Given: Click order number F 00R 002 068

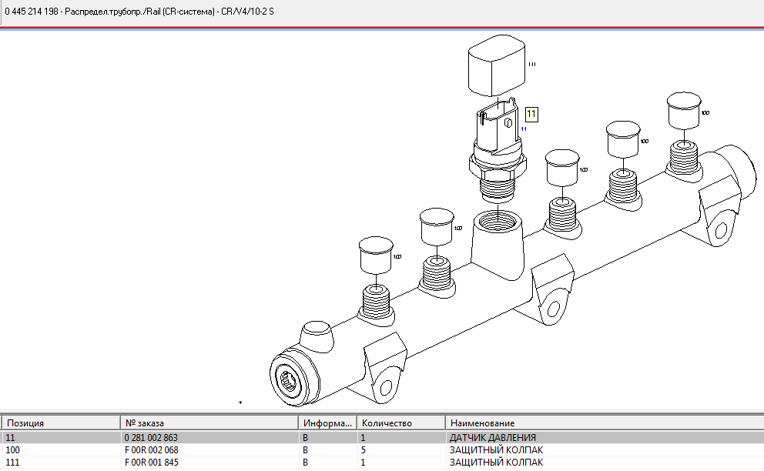Looking at the screenshot, I should (x=151, y=449).
